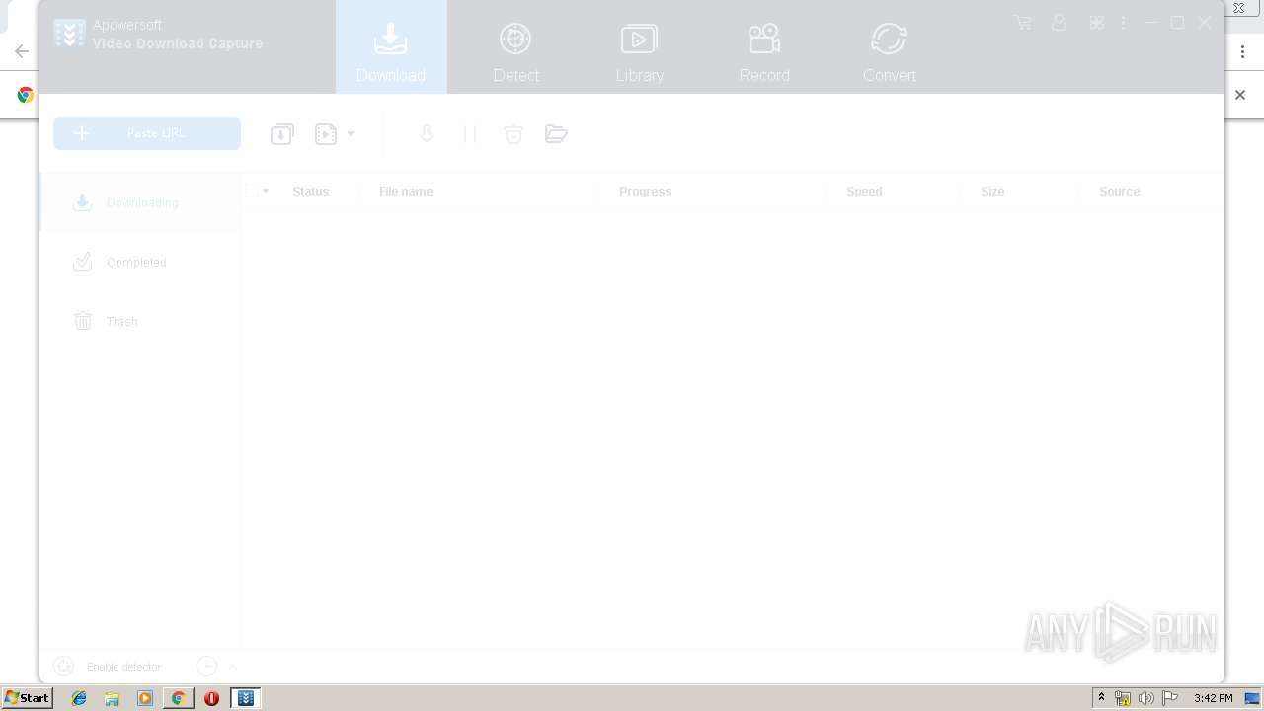The width and height of the screenshot is (1264, 711).
Task: Open the Download tab
Action: click(391, 47)
